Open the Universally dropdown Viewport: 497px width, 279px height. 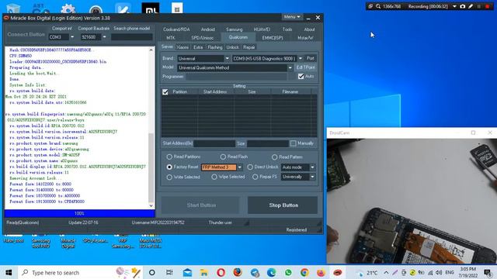coord(312,177)
